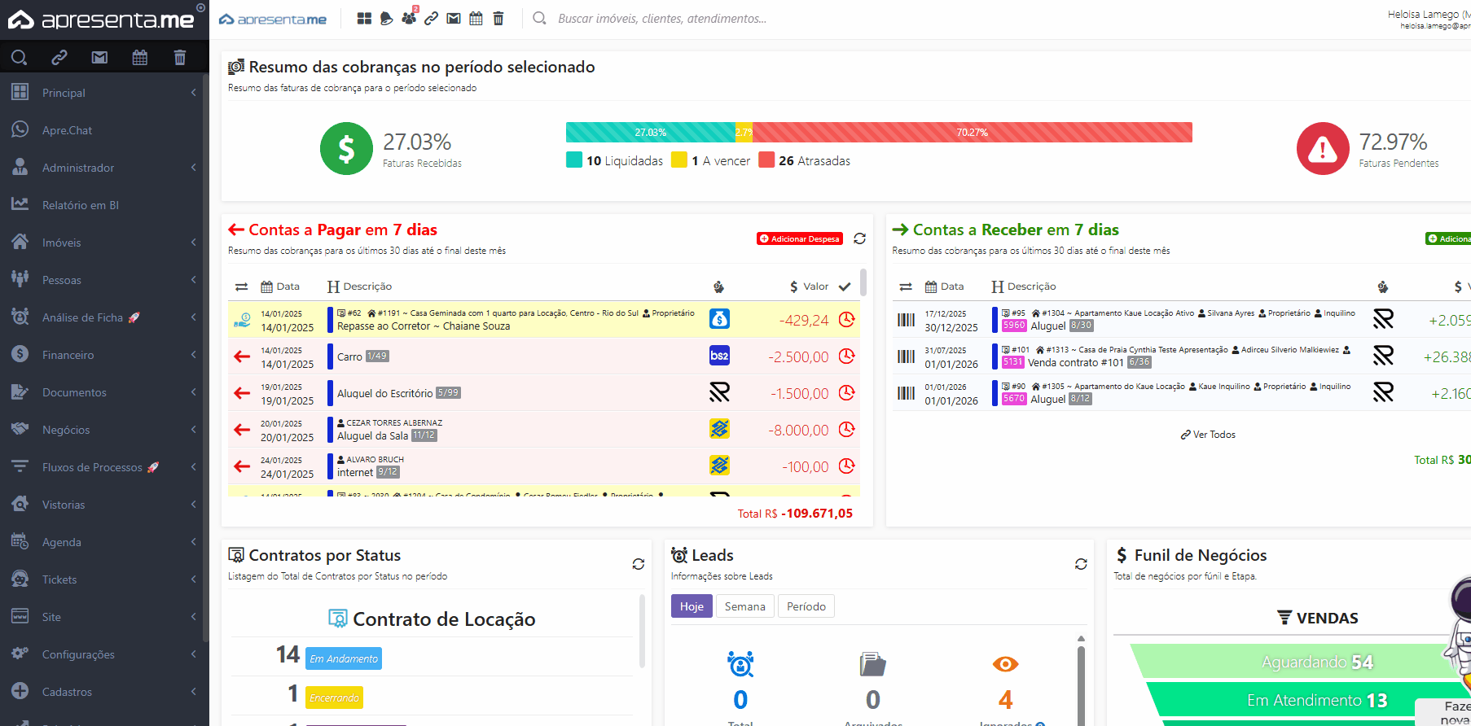Toggle the swap arrows column in Contas a Receber

point(906,286)
